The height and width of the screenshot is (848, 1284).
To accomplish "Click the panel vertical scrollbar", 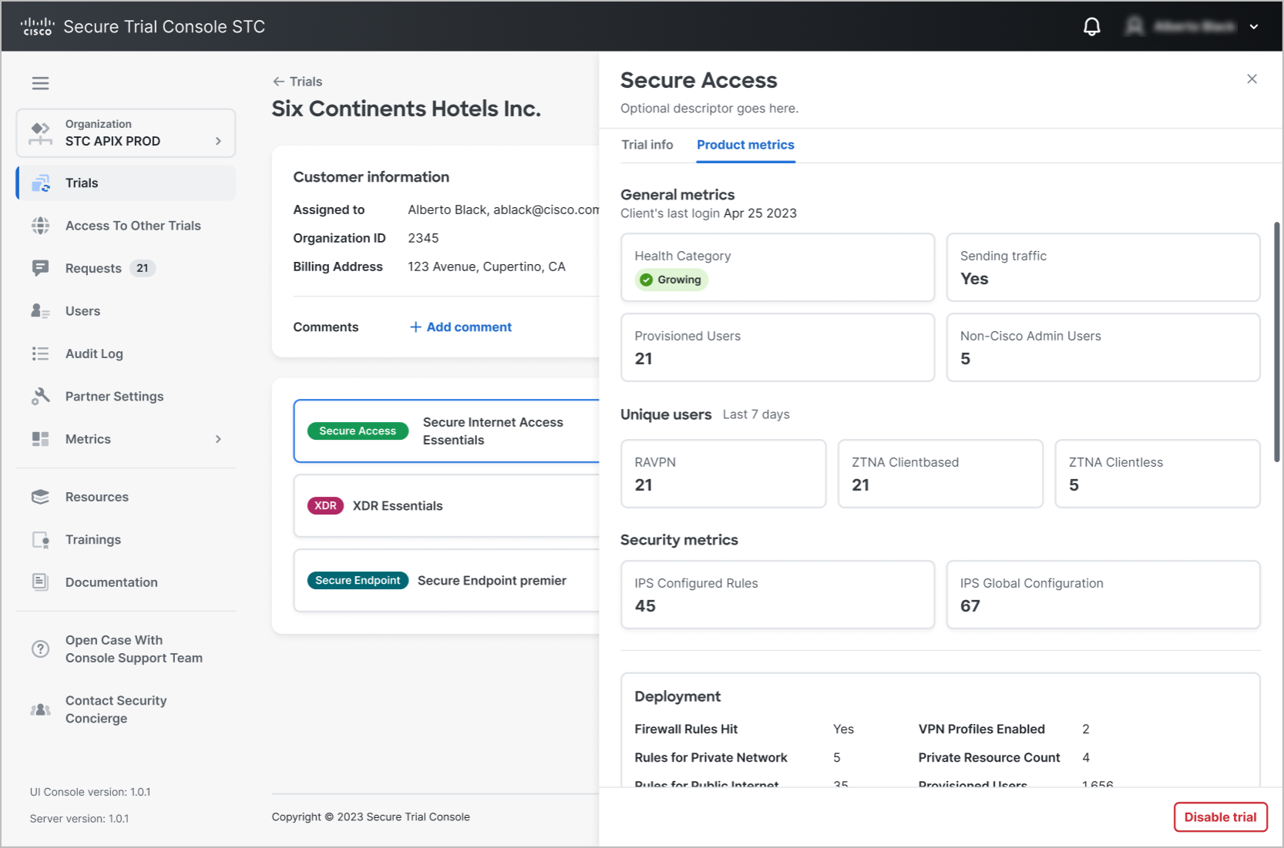I will (1277, 342).
